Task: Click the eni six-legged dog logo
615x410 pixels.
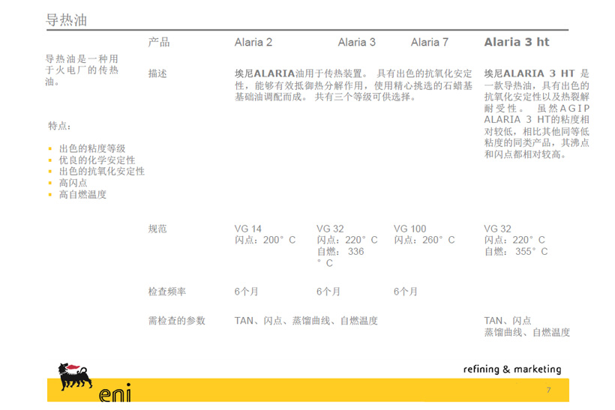Action: point(73,379)
